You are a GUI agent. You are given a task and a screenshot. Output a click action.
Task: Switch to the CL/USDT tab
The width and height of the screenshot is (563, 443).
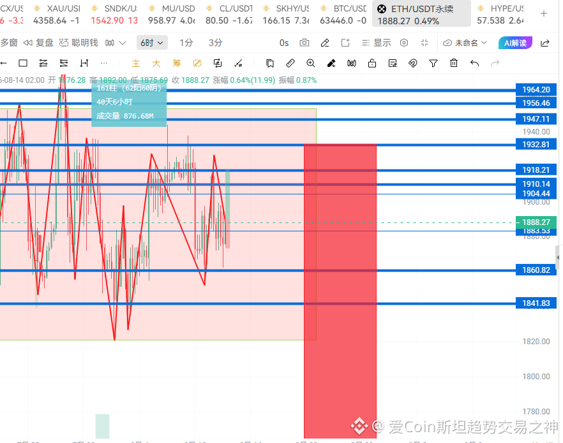[229, 14]
